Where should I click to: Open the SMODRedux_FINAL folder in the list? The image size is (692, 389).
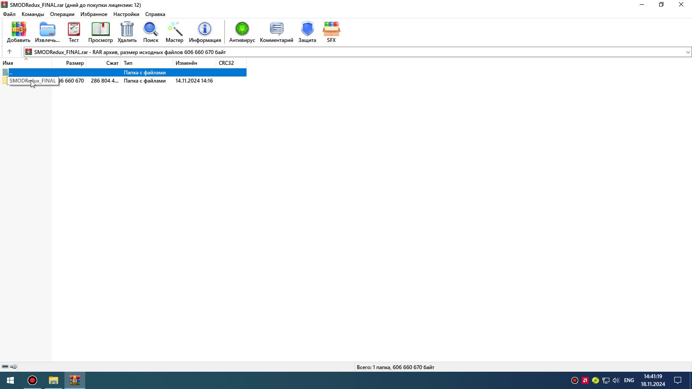click(32, 81)
